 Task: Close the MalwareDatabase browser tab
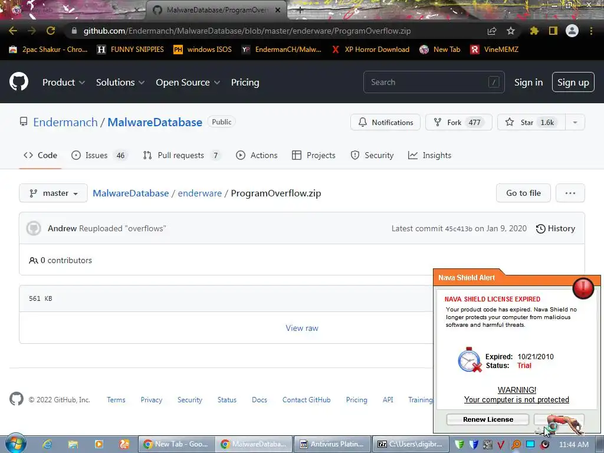click(x=278, y=10)
